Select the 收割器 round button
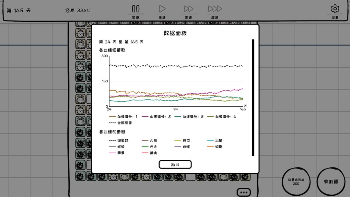The width and height of the screenshot is (350, 197). pyautogui.click(x=331, y=181)
